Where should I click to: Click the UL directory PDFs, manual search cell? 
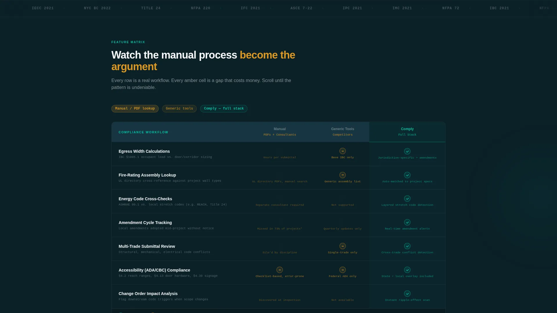point(280,181)
